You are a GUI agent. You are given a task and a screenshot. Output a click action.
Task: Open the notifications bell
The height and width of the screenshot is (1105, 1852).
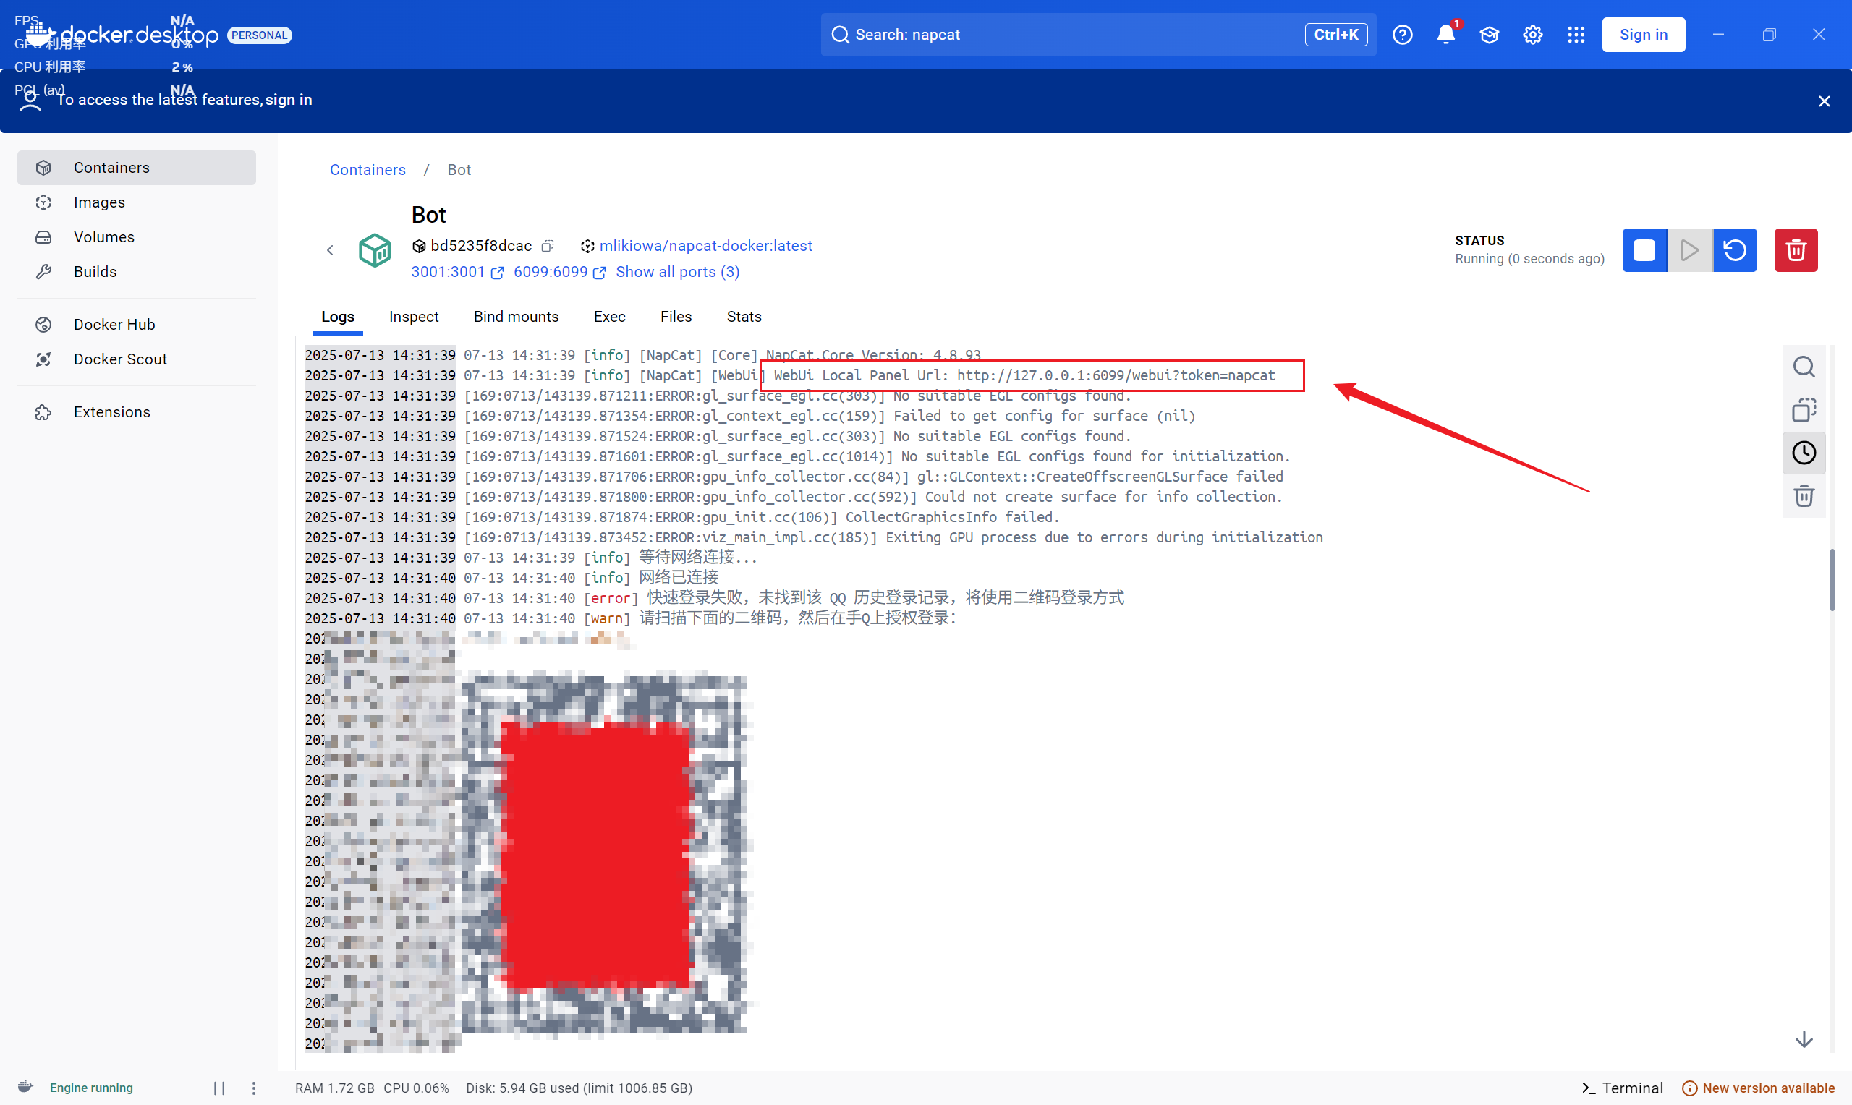click(1445, 34)
